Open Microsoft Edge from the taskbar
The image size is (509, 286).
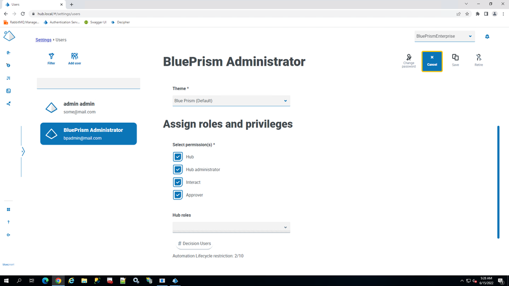pos(45,281)
